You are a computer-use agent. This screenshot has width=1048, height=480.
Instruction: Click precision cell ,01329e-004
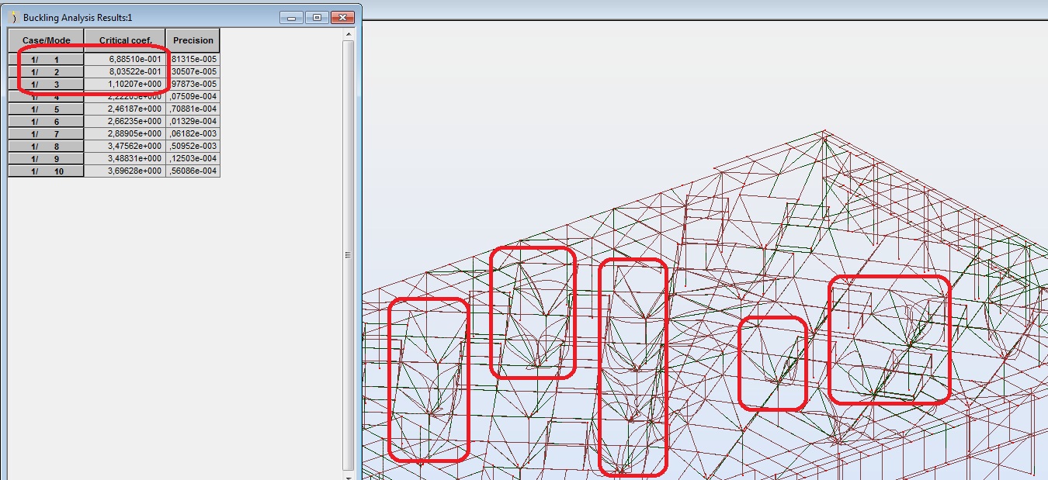[x=193, y=121]
